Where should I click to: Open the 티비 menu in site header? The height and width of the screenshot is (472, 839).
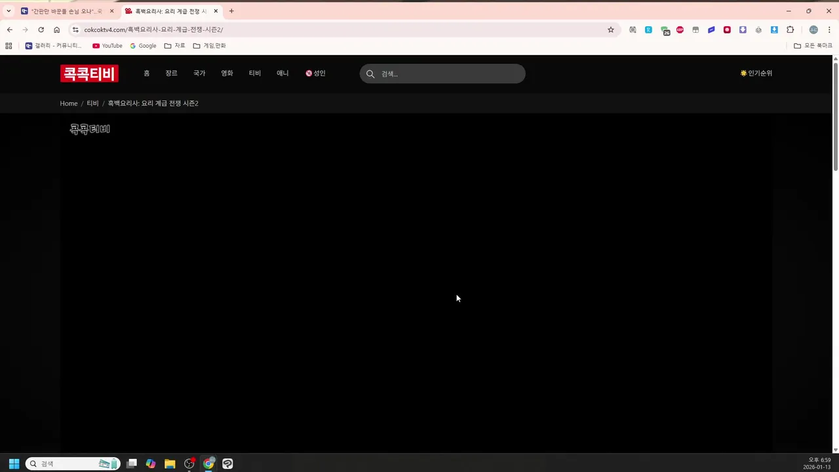(255, 73)
